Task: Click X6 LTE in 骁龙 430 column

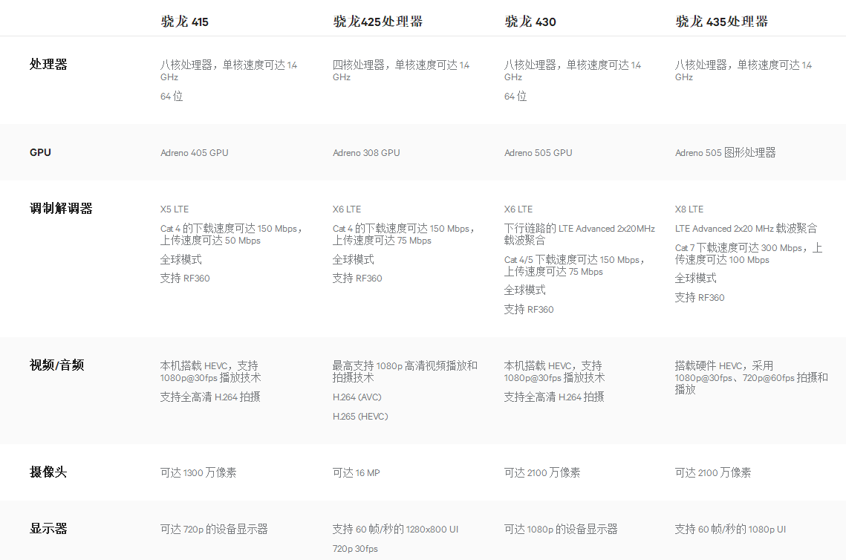Action: [518, 209]
